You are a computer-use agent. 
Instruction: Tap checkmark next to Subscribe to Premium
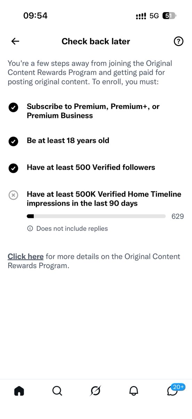click(13, 108)
